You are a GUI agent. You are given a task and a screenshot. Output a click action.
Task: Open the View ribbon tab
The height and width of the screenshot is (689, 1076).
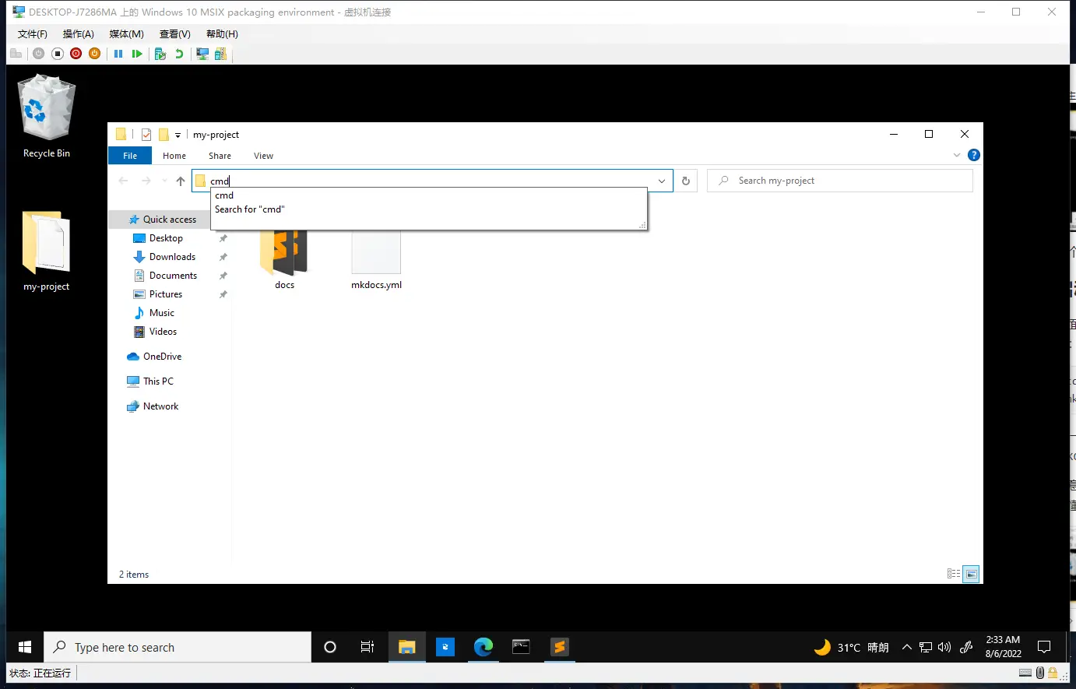click(x=263, y=156)
